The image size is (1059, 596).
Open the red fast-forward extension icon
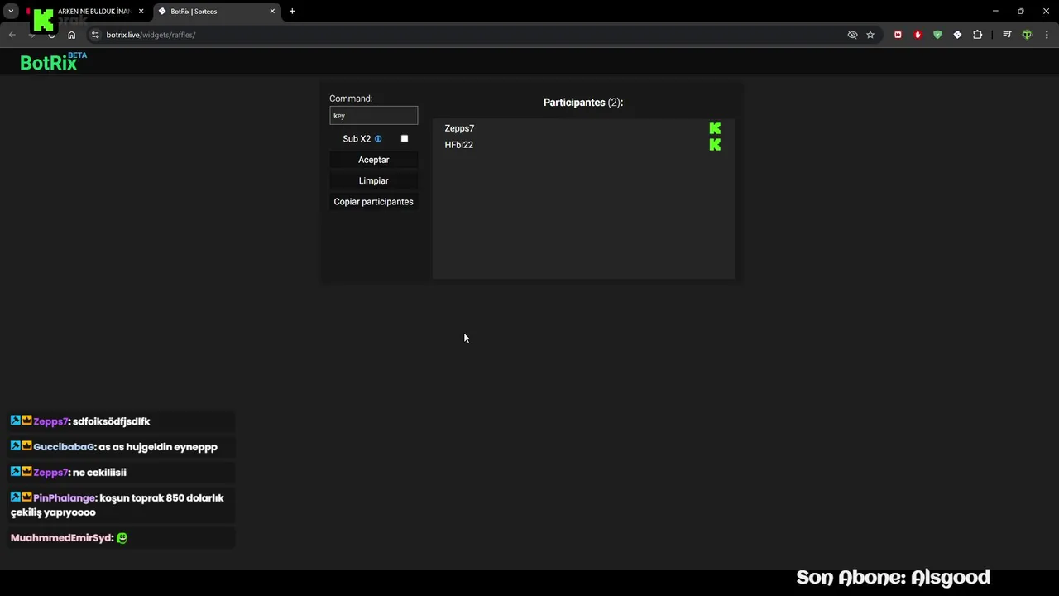(898, 35)
